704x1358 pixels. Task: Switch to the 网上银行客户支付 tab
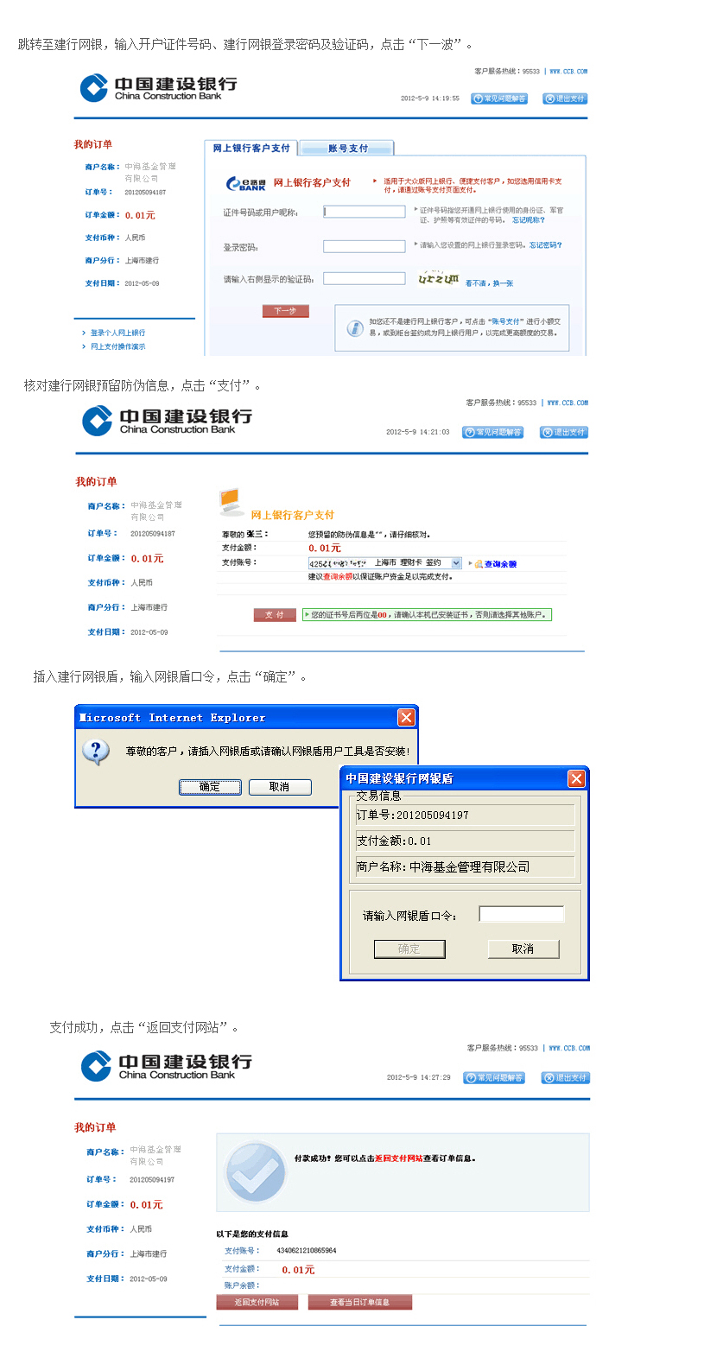tap(251, 149)
